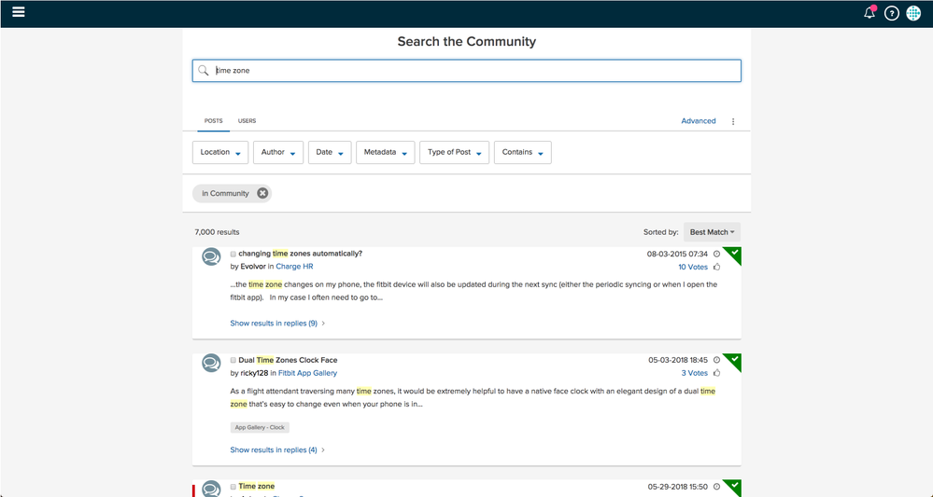Tick checkbox for the 'Time zone' post

233,487
